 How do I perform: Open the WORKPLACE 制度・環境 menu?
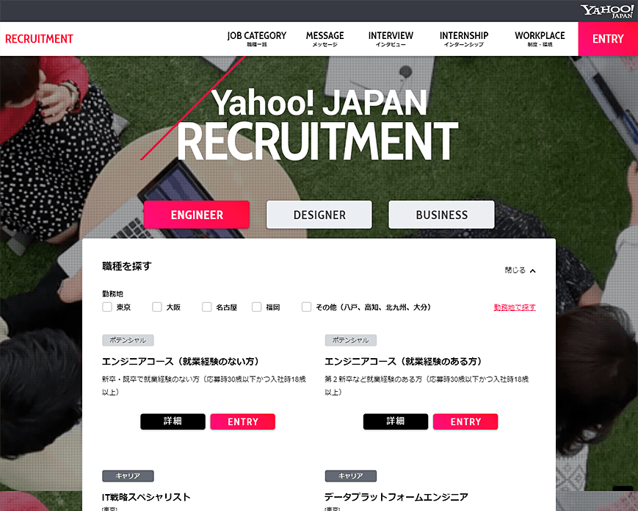pos(539,38)
